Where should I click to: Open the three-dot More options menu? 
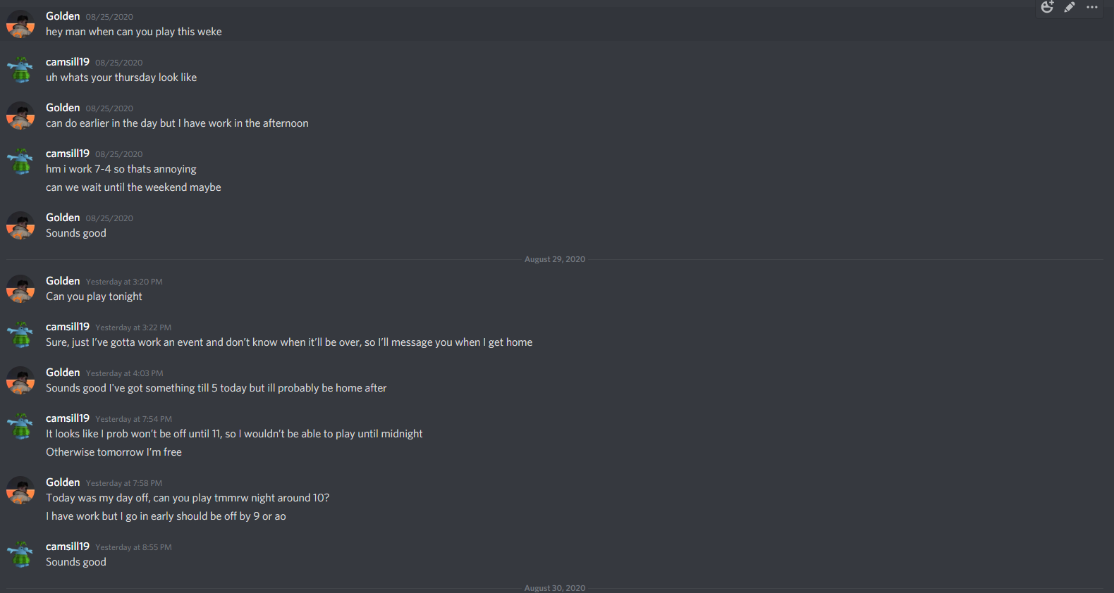pyautogui.click(x=1092, y=7)
